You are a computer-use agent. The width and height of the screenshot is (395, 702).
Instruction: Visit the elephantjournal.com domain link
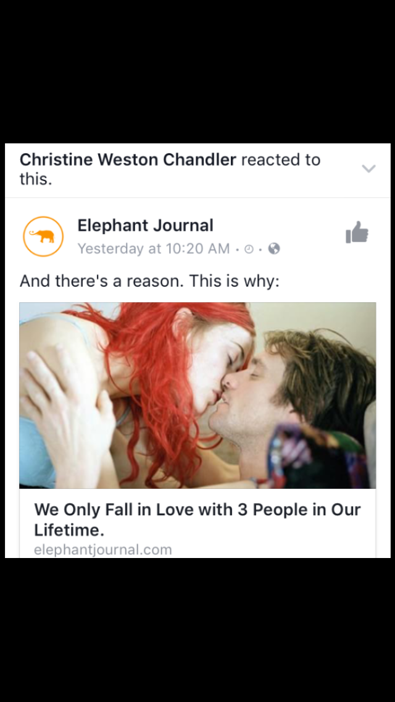[x=103, y=549]
